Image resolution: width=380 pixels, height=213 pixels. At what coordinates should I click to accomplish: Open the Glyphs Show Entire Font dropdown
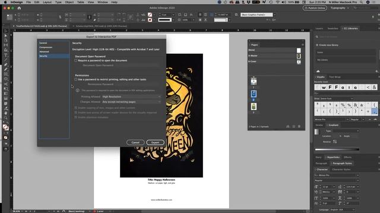coord(337,99)
